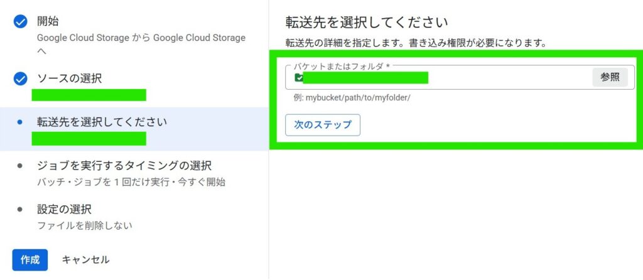The width and height of the screenshot is (643, 280).
Task: Click the blue checkmark icon beside 開始
Action: point(20,22)
